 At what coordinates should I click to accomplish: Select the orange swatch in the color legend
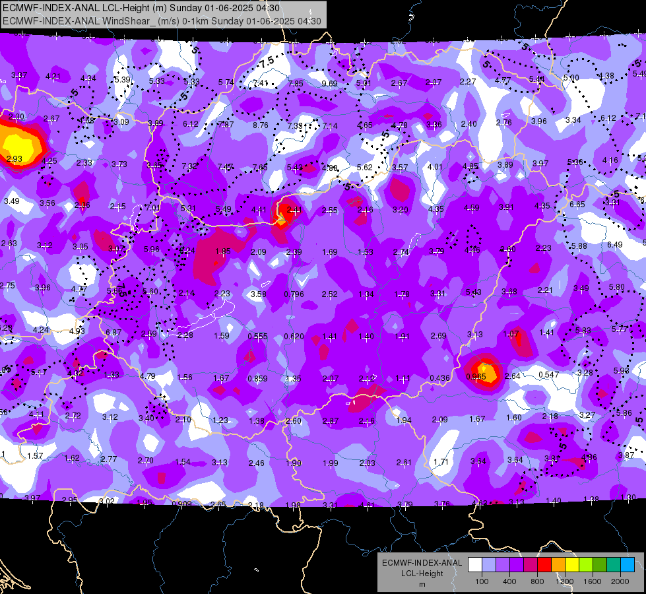[558, 564]
